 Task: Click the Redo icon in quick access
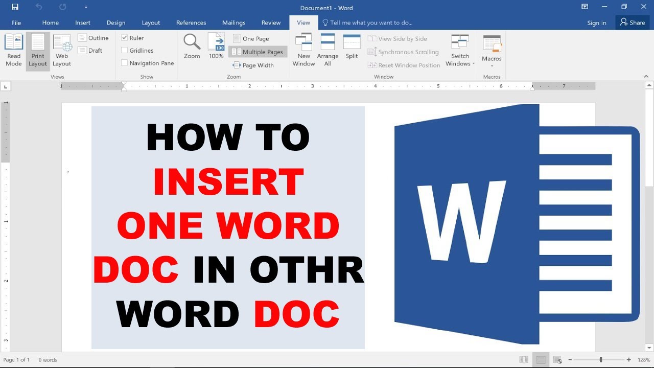63,7
